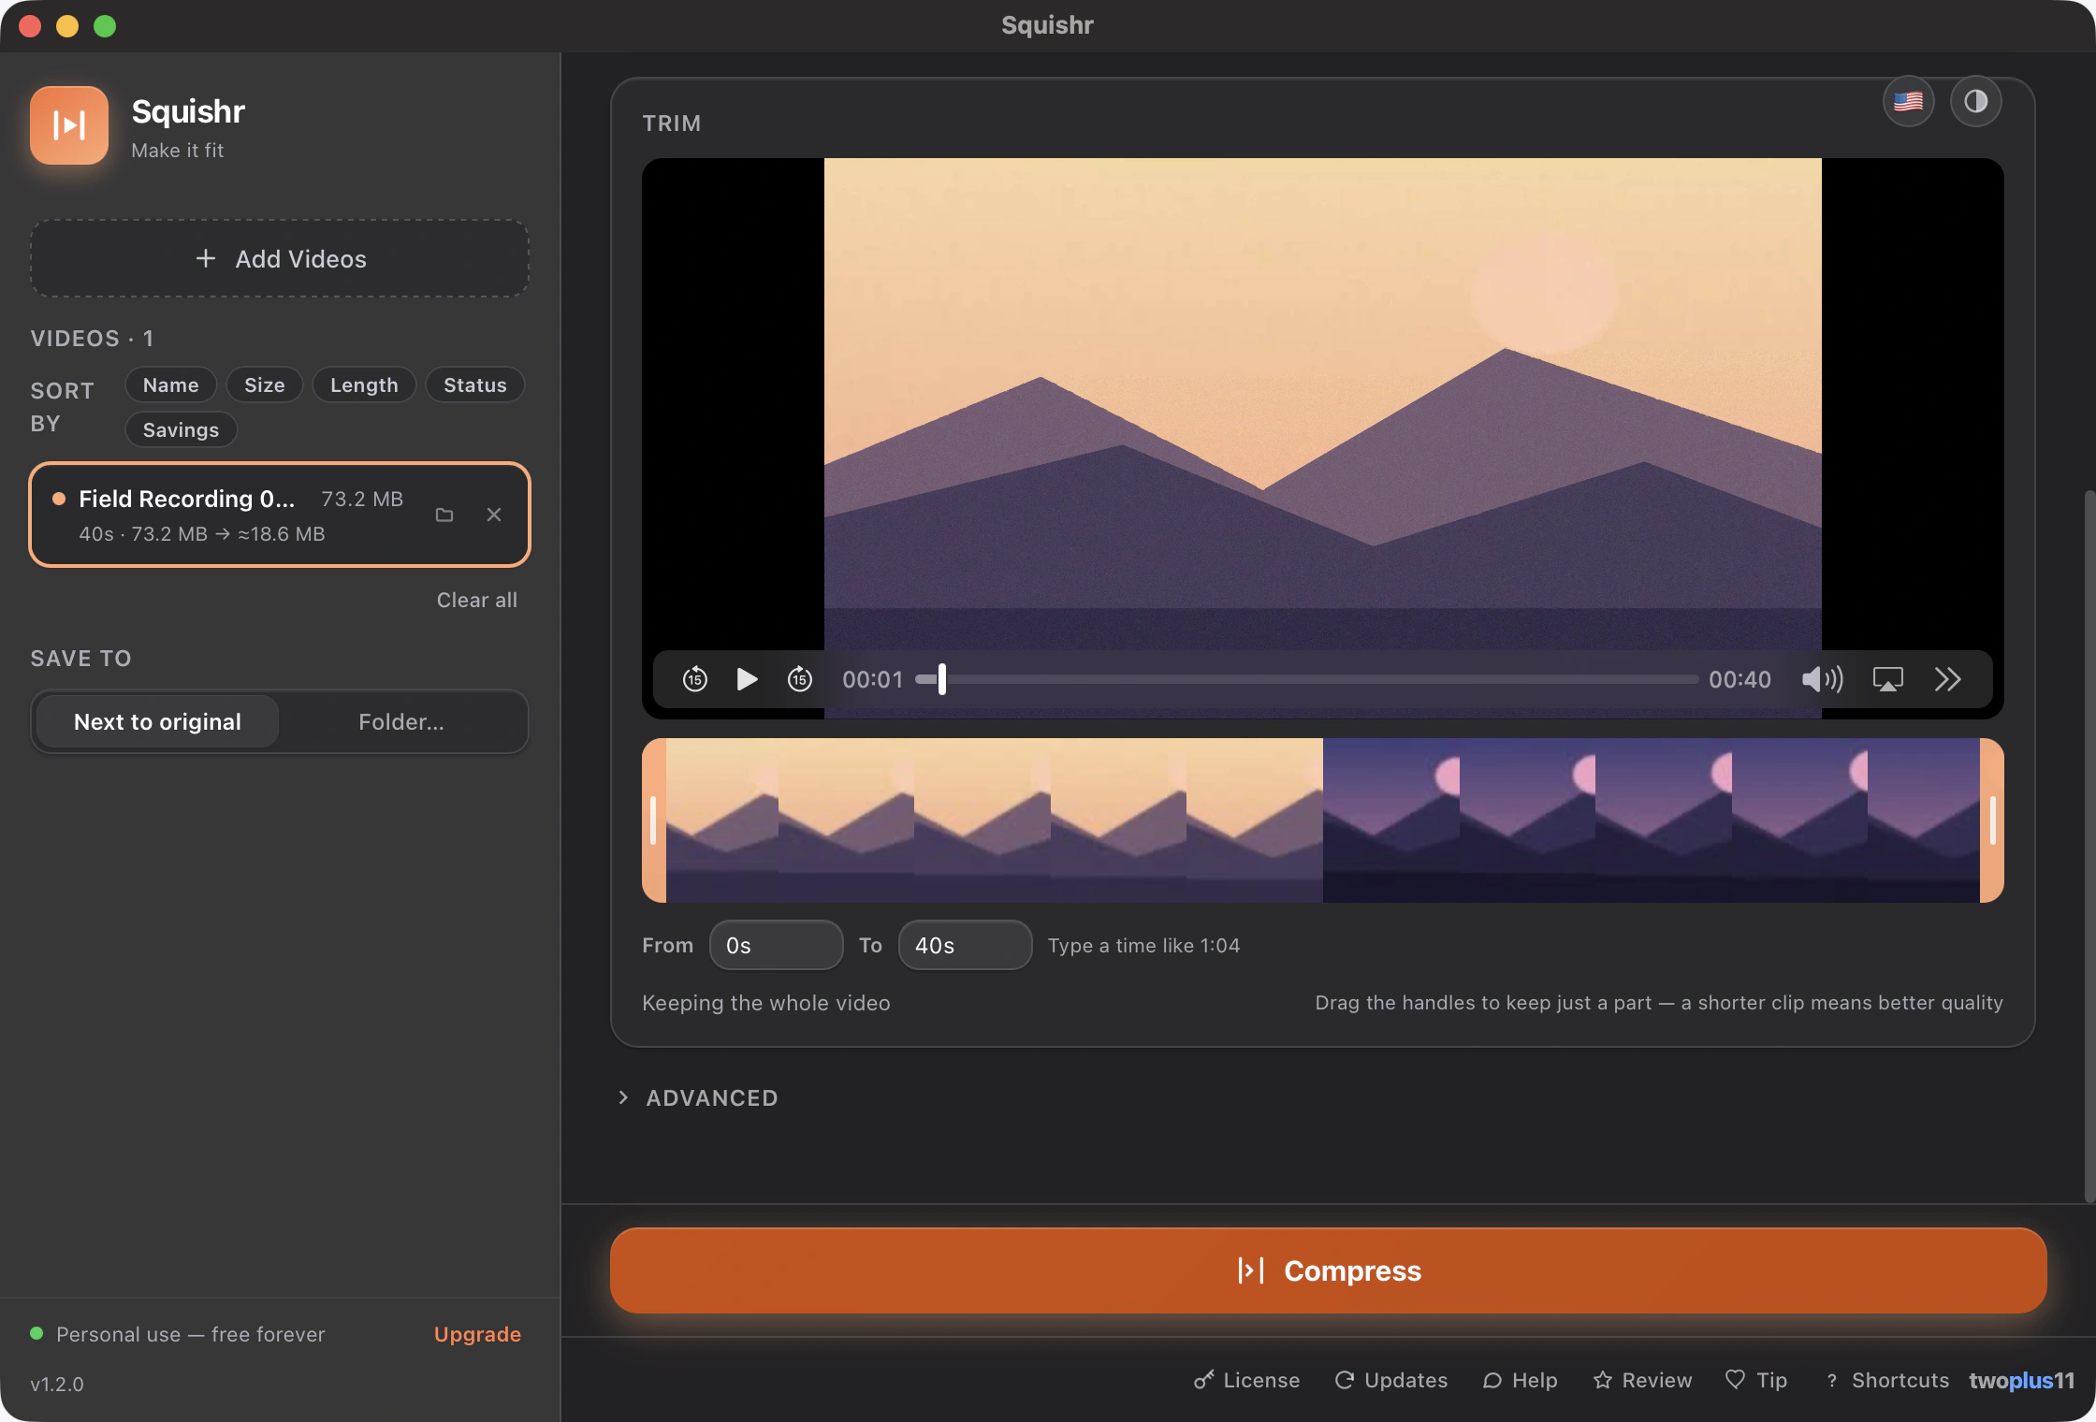Open Tip from the footer
This screenshot has height=1422, width=2096.
click(x=1756, y=1380)
